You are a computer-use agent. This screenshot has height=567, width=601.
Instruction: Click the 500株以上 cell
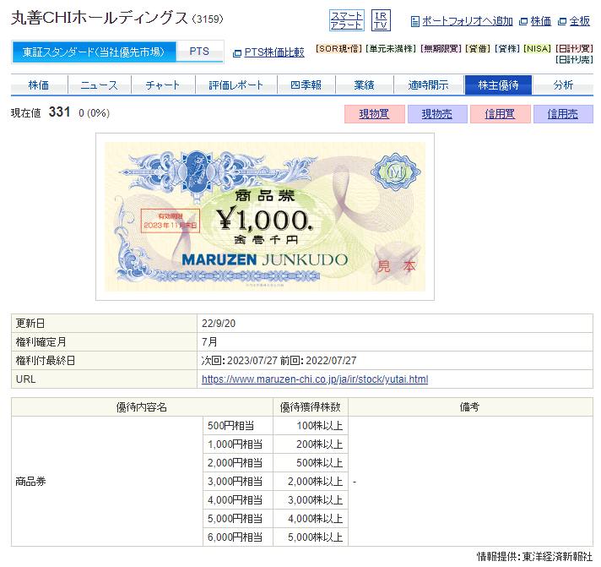[311, 463]
